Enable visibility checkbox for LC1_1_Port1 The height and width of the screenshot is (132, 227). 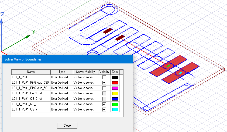click(x=104, y=77)
